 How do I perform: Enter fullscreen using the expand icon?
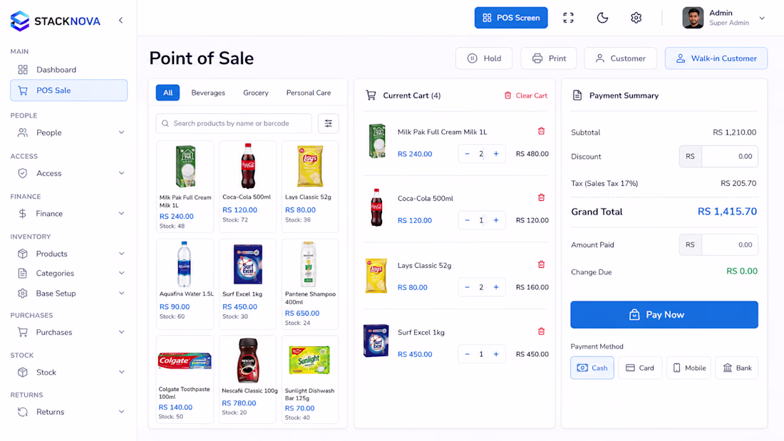[568, 18]
